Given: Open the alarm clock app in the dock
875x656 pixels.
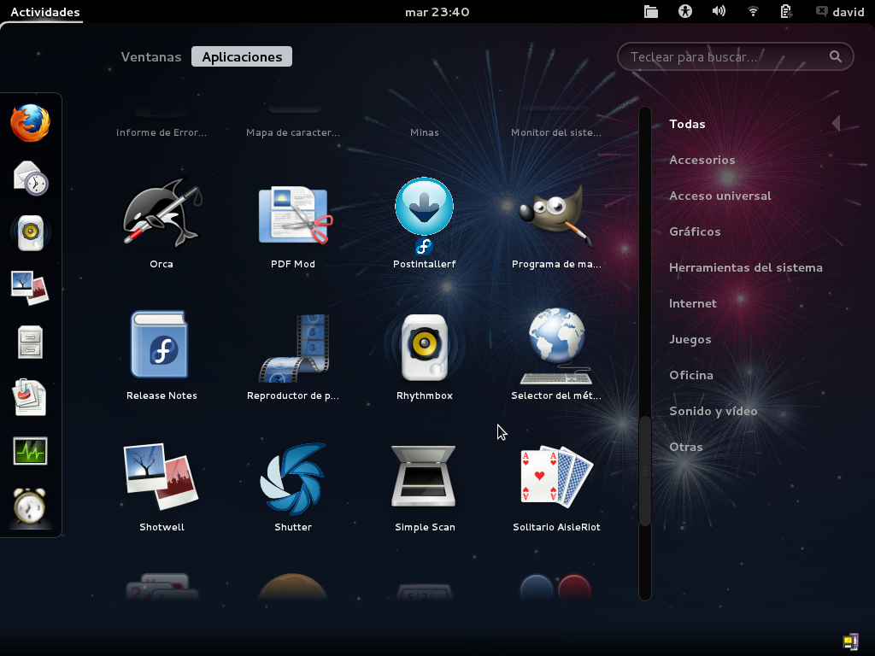Looking at the screenshot, I should click(x=30, y=506).
